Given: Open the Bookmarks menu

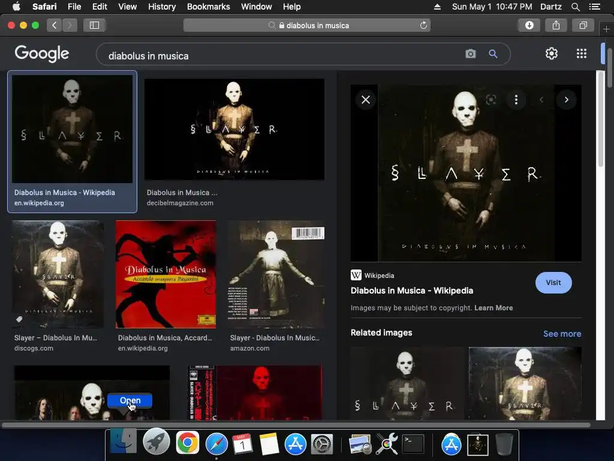Looking at the screenshot, I should pos(208,7).
